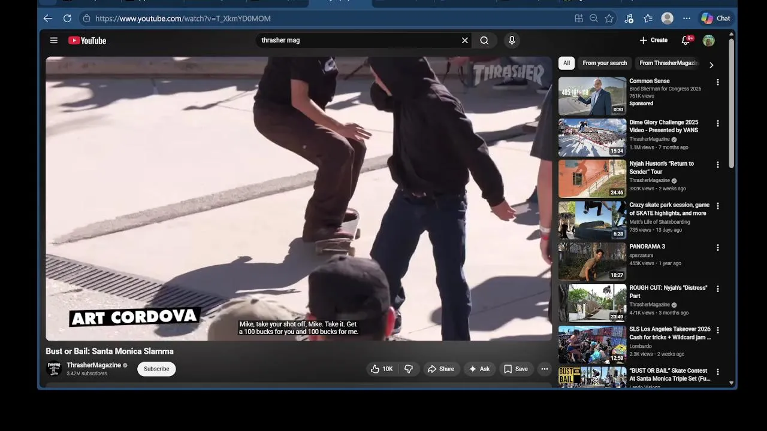Image resolution: width=767 pixels, height=431 pixels.
Task: Open options for SLS Los Angeles video
Action: pos(717,330)
